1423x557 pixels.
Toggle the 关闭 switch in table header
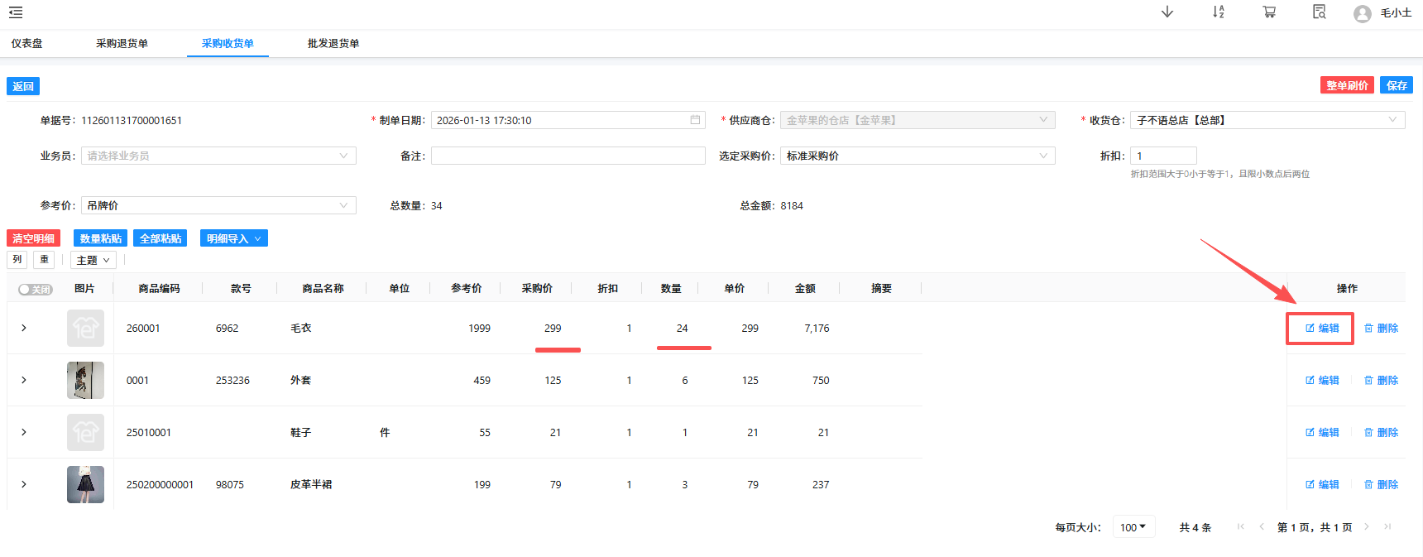click(36, 290)
